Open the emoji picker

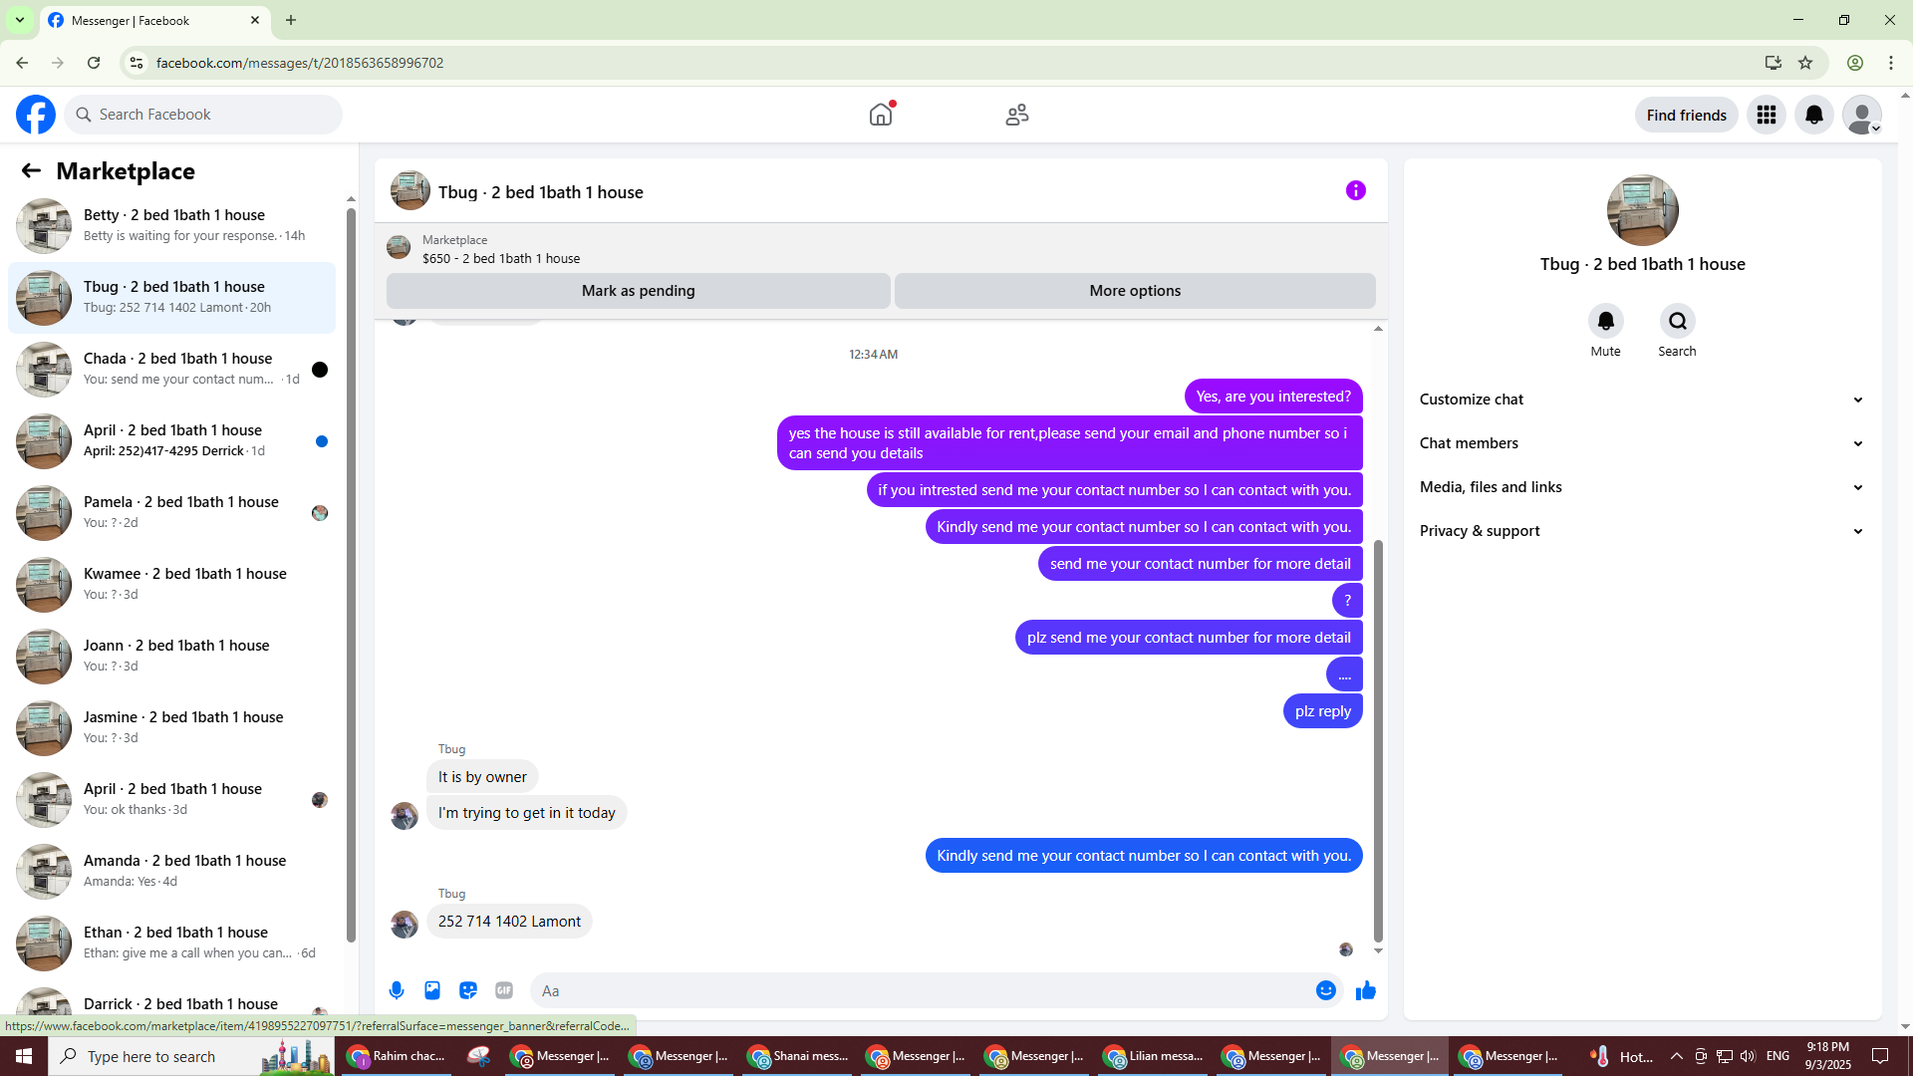pos(1326,990)
